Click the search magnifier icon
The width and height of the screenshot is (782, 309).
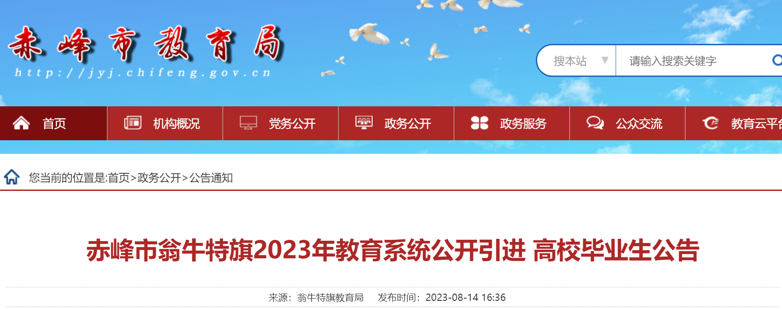[777, 60]
